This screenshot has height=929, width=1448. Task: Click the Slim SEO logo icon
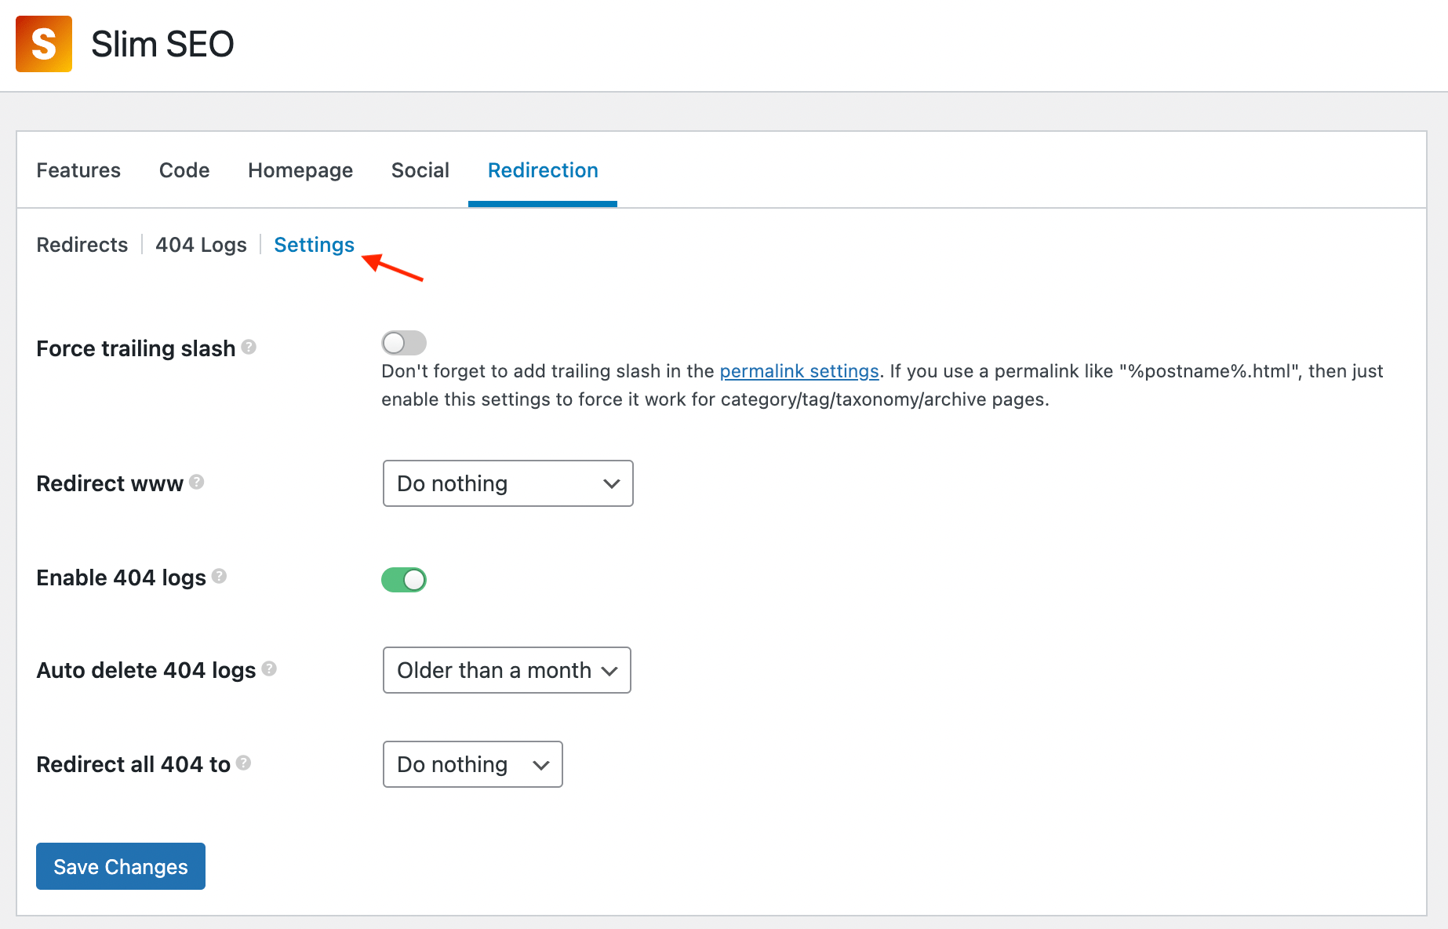pos(44,44)
